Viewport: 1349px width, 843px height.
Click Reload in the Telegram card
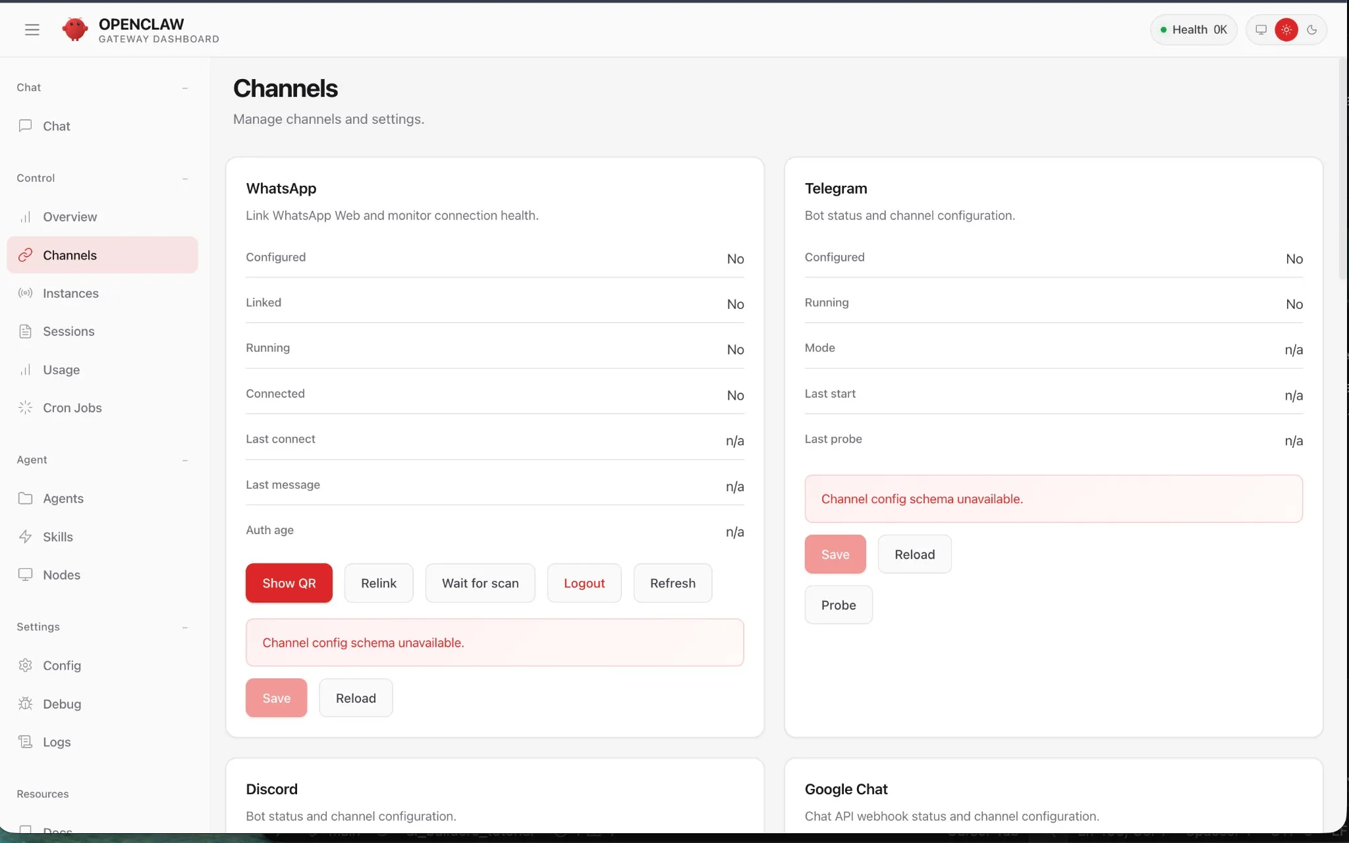(x=914, y=555)
